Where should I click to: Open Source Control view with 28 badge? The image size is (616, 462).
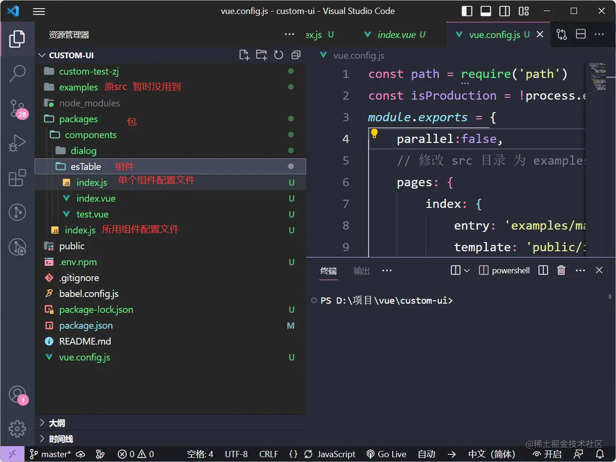pyautogui.click(x=17, y=108)
